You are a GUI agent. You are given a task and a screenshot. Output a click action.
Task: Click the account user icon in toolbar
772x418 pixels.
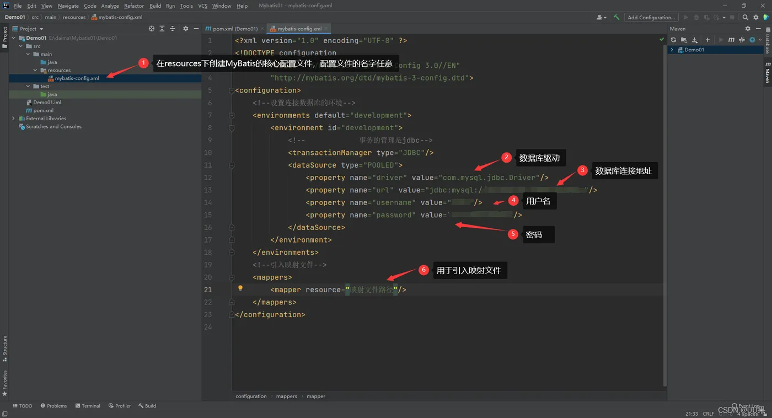[x=601, y=17]
